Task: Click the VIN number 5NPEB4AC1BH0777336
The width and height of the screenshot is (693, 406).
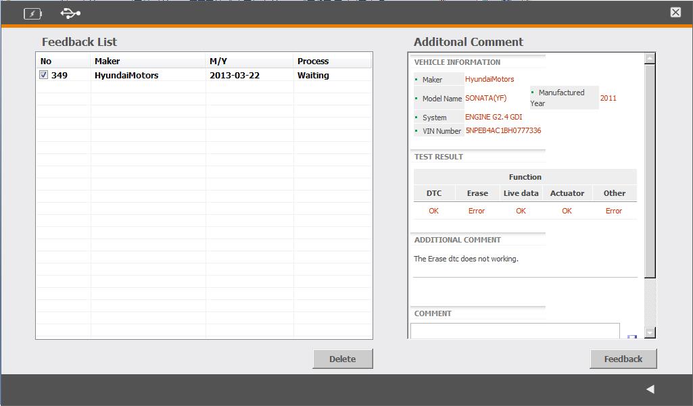Action: click(x=503, y=131)
